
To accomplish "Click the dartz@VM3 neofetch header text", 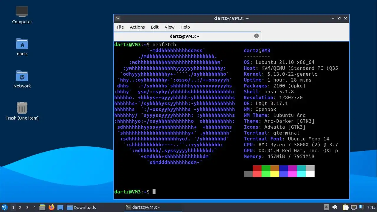I will (257, 50).
